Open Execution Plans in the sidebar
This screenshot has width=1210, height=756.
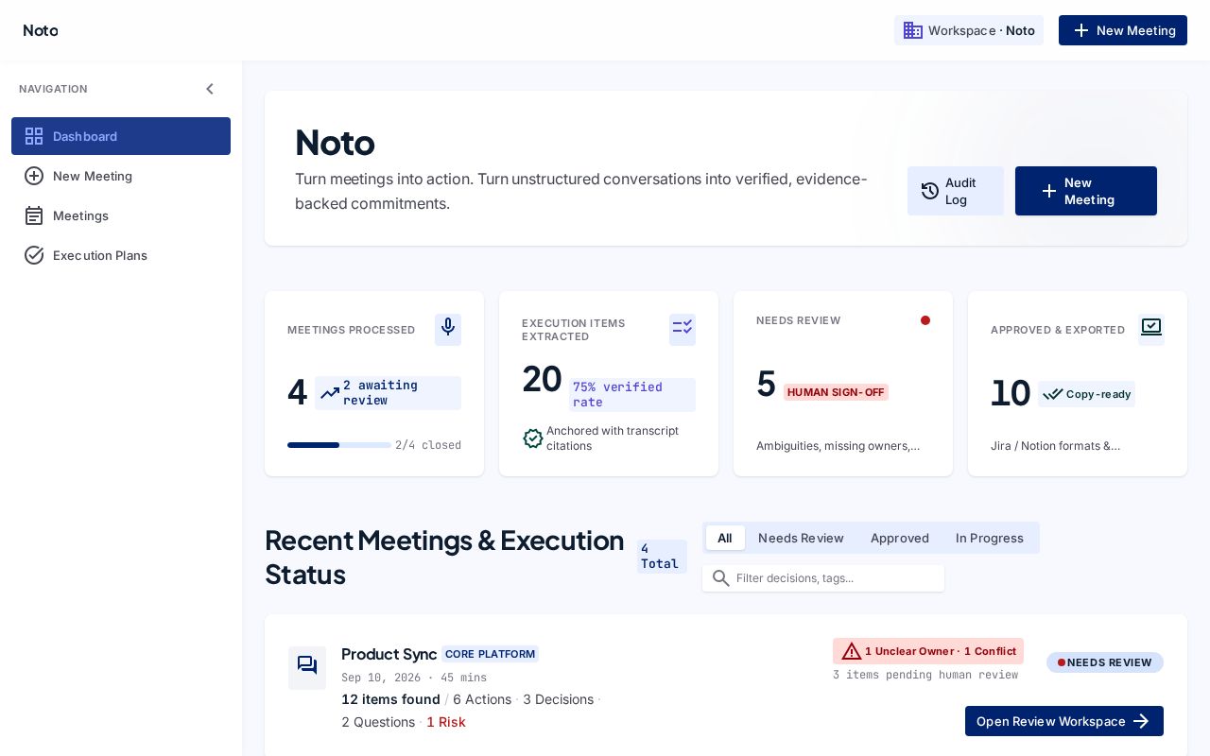pos(121,255)
